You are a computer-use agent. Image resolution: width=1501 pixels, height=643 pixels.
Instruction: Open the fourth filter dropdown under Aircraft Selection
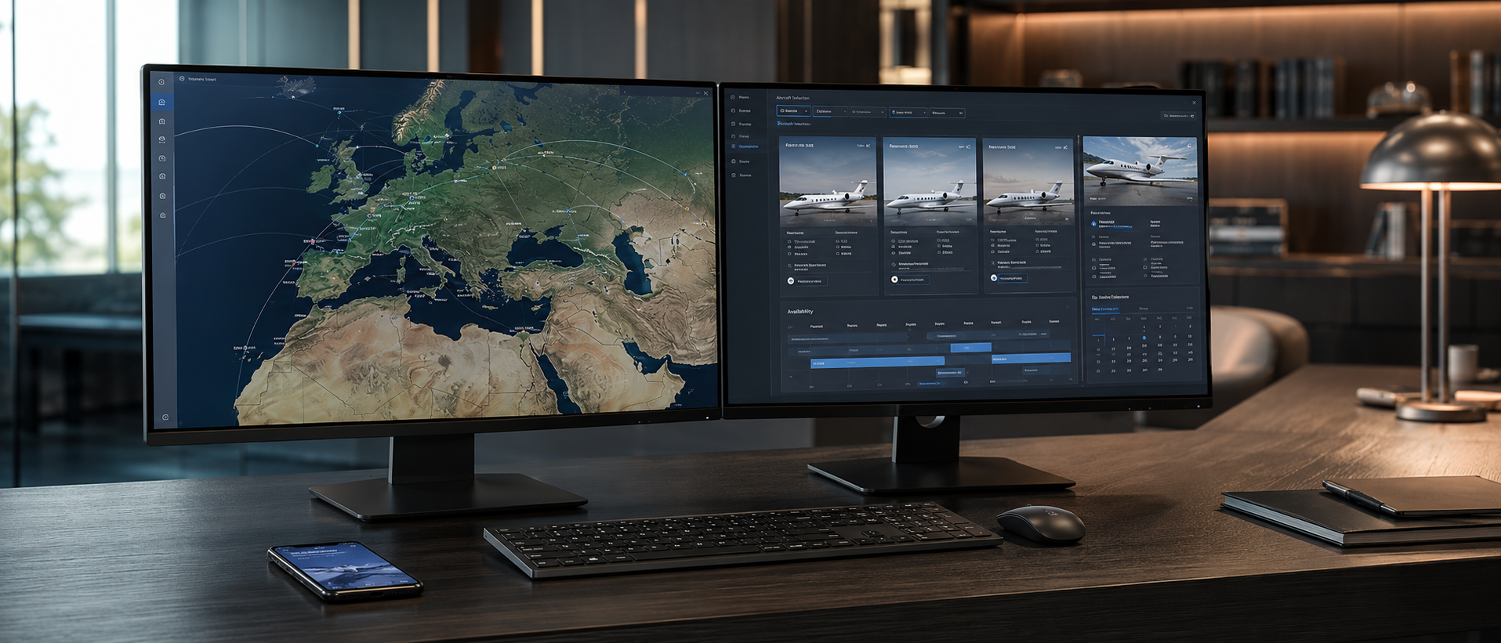[908, 113]
